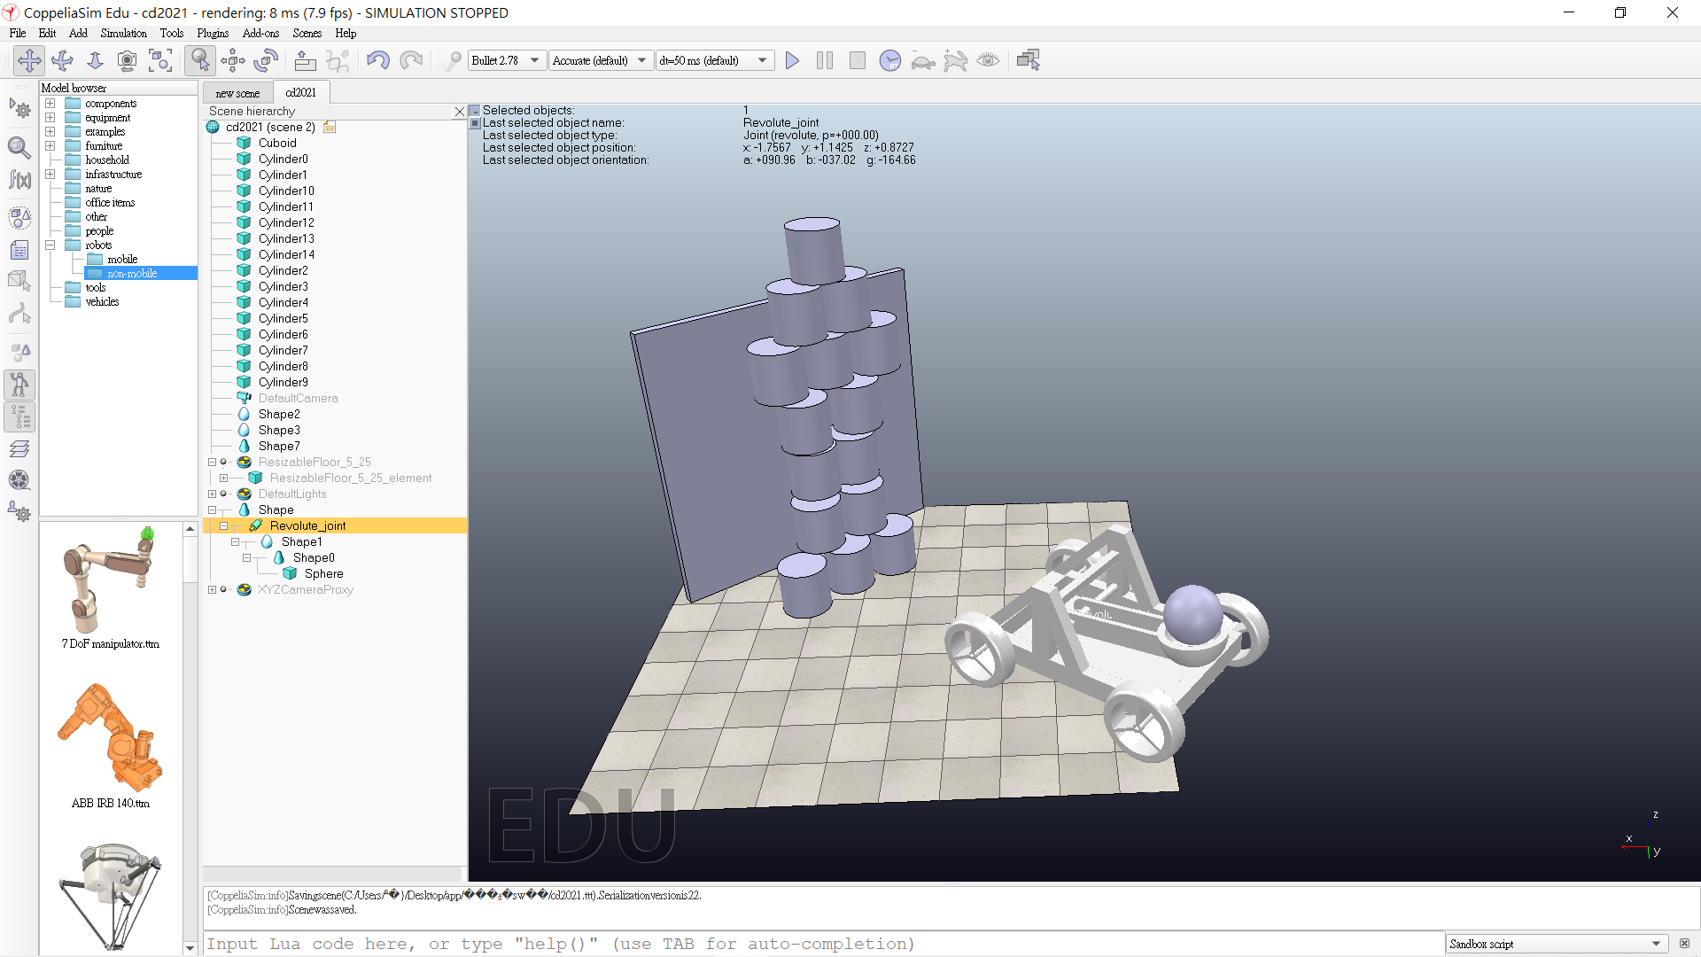Viewport: 1701px width, 957px height.
Task: Select Cylinder7 in scene hierarchy
Action: click(x=283, y=350)
